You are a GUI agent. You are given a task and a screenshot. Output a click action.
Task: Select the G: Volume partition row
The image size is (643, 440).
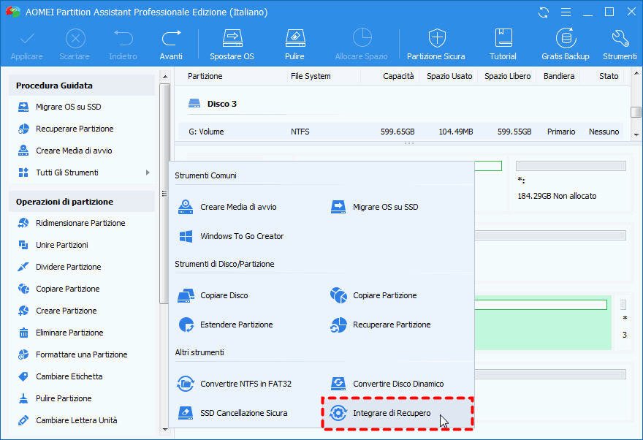pyautogui.click(x=400, y=132)
